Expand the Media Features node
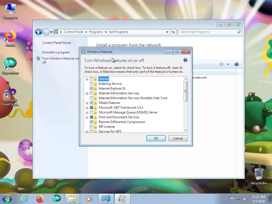The height and width of the screenshot is (204, 272). 87,103
